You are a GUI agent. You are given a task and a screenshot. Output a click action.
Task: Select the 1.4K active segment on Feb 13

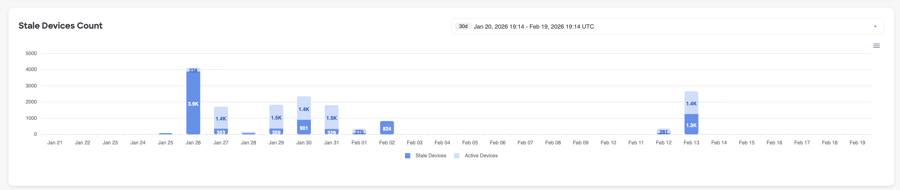coord(691,103)
